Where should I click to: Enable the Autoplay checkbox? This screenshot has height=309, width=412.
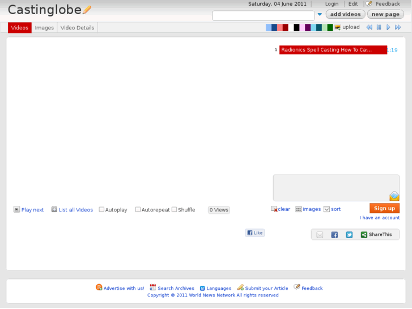point(101,210)
